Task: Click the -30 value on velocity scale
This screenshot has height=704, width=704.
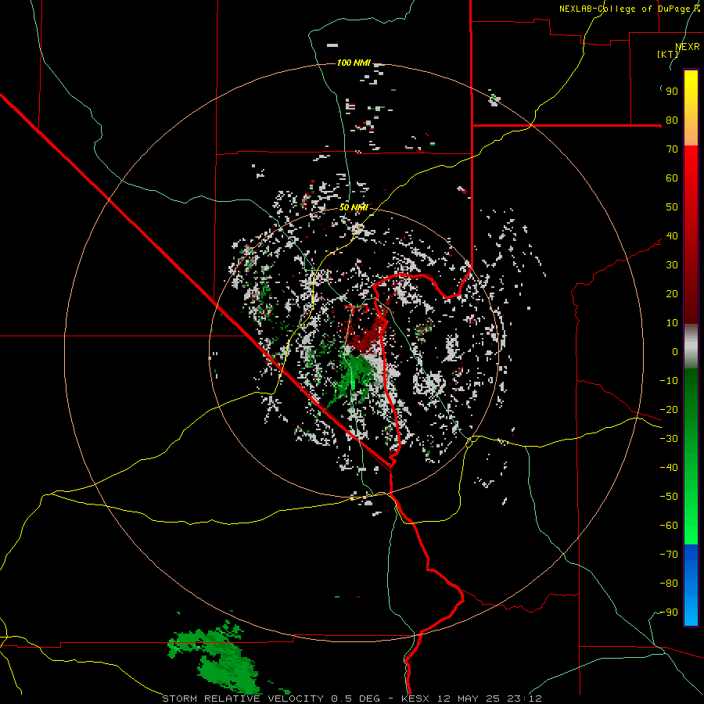Action: pos(669,439)
